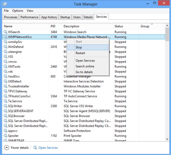Screen dimensions: 171x155
Task: Click the Task Manager title bar icon
Action: [x=4, y=4]
